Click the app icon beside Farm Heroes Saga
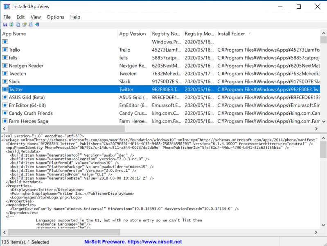 [x=5, y=121]
